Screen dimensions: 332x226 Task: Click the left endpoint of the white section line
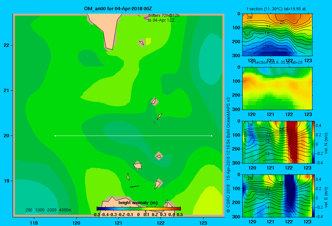pos(55,136)
